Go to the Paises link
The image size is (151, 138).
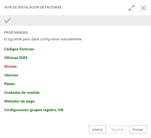(9, 84)
